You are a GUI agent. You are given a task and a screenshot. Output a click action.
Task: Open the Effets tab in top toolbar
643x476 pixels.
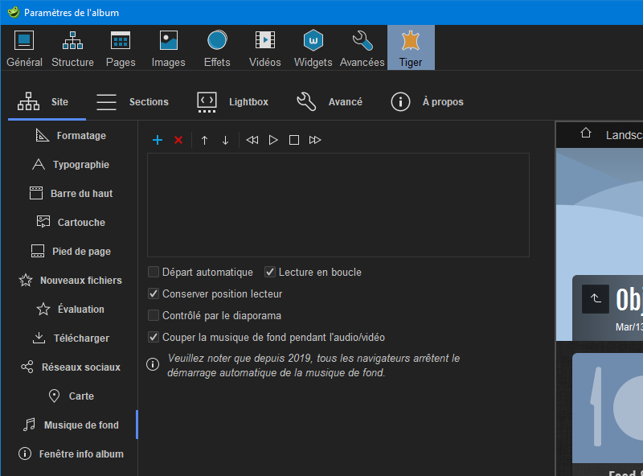(x=217, y=48)
